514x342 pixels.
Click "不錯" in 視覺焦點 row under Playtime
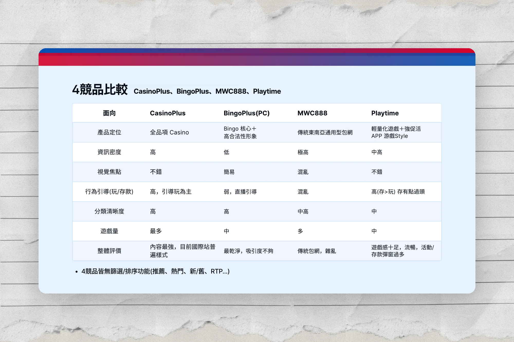pos(377,172)
